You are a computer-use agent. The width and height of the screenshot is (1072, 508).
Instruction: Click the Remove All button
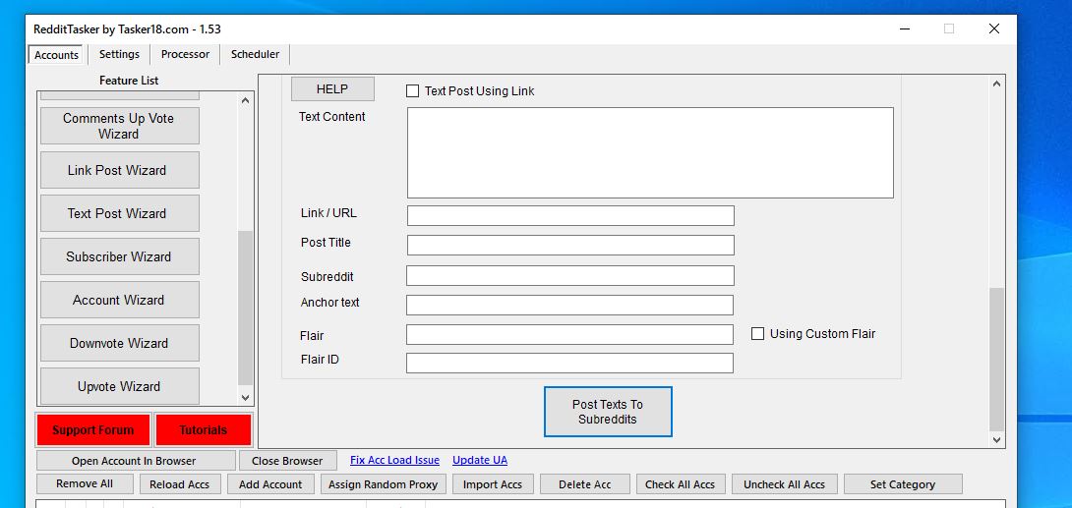[86, 484]
